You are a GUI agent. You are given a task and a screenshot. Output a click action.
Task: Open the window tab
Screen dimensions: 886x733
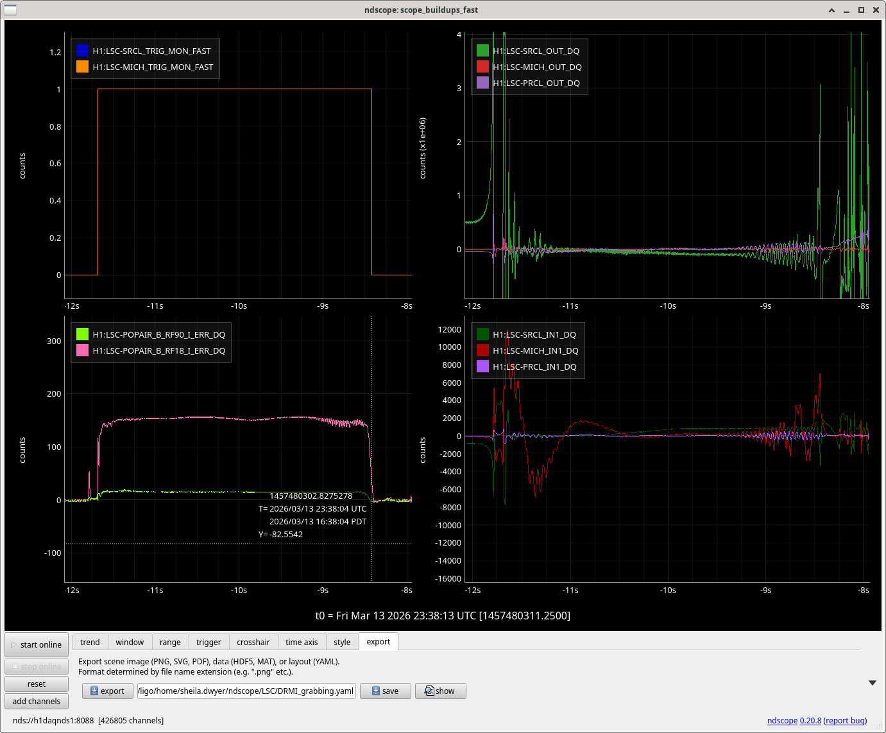pos(130,642)
